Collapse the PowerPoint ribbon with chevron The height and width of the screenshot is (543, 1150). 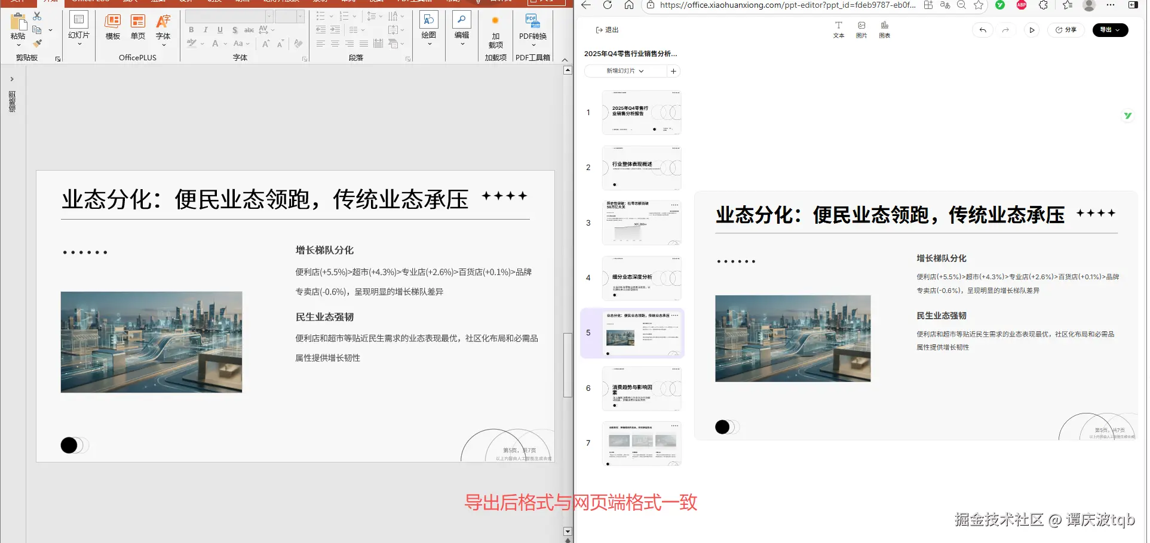[565, 59]
